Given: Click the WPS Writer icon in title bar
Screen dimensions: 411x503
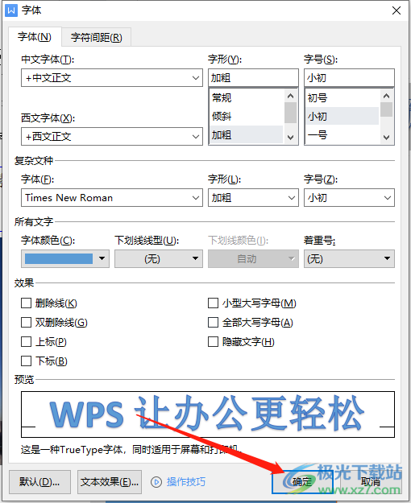Looking at the screenshot, I should (x=11, y=10).
